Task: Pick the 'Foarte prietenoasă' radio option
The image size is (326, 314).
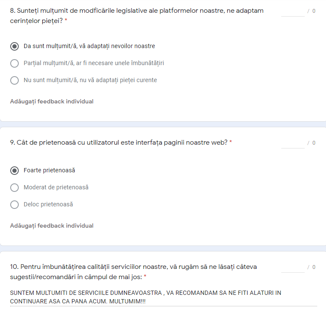Action: coord(14,171)
